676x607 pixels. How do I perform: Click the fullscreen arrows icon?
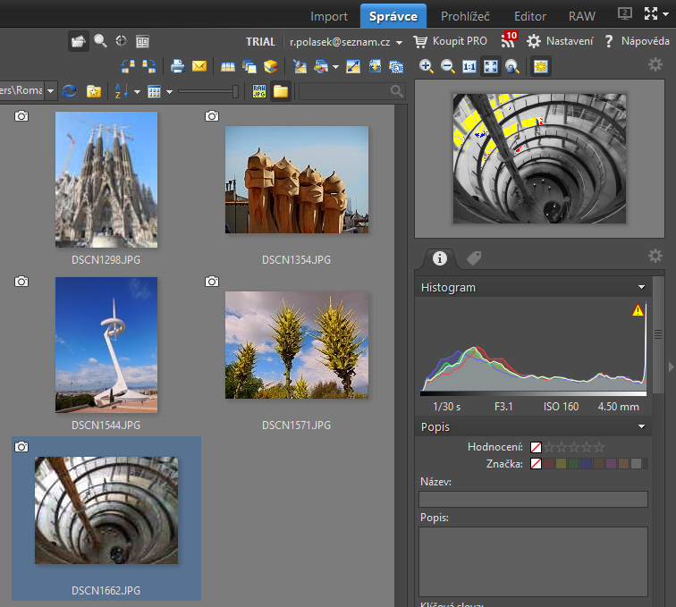pyautogui.click(x=651, y=13)
